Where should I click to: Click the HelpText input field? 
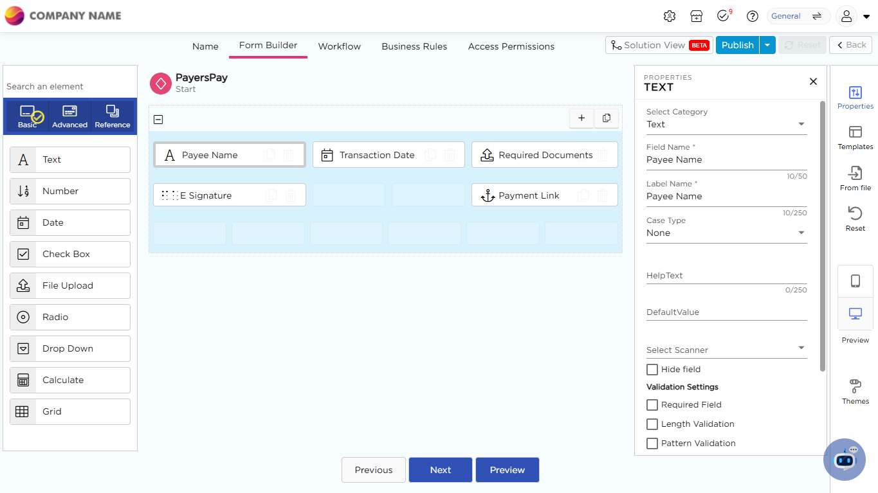tap(726, 276)
